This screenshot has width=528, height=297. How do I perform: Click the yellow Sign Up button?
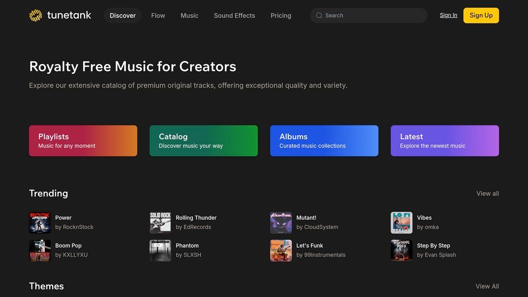481,15
